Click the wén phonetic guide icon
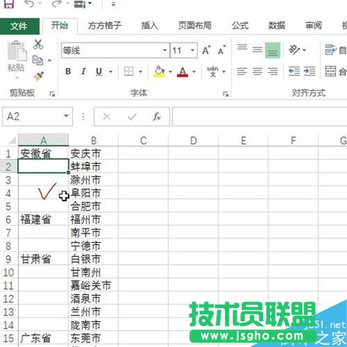 212,71
